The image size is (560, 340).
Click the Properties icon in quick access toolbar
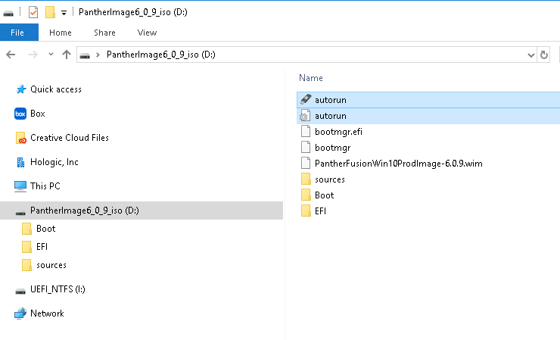[x=33, y=12]
